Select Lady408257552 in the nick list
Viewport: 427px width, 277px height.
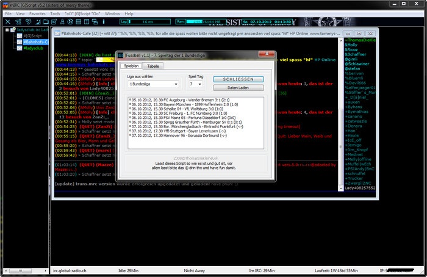tap(360, 188)
